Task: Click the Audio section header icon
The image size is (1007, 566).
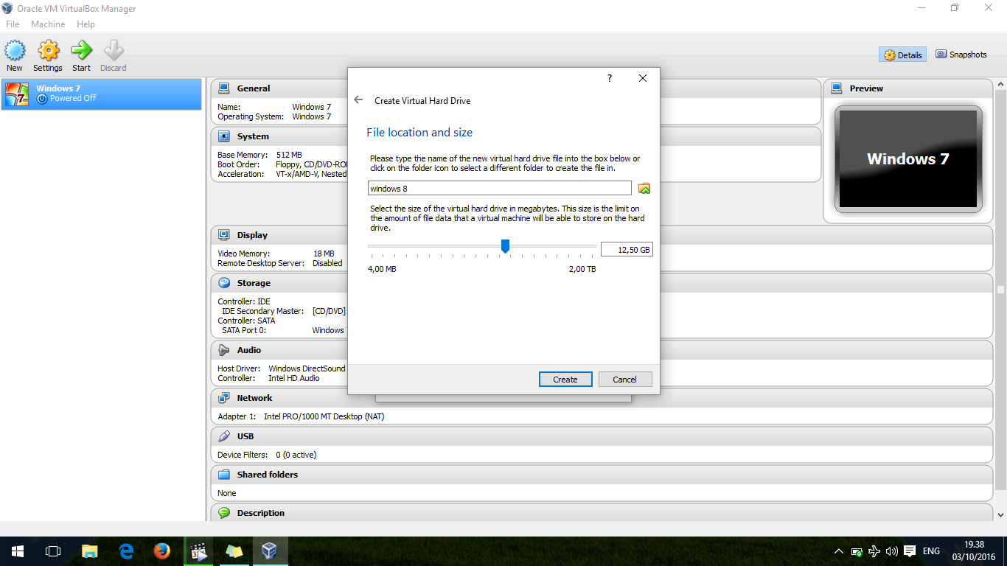Action: [x=224, y=350]
